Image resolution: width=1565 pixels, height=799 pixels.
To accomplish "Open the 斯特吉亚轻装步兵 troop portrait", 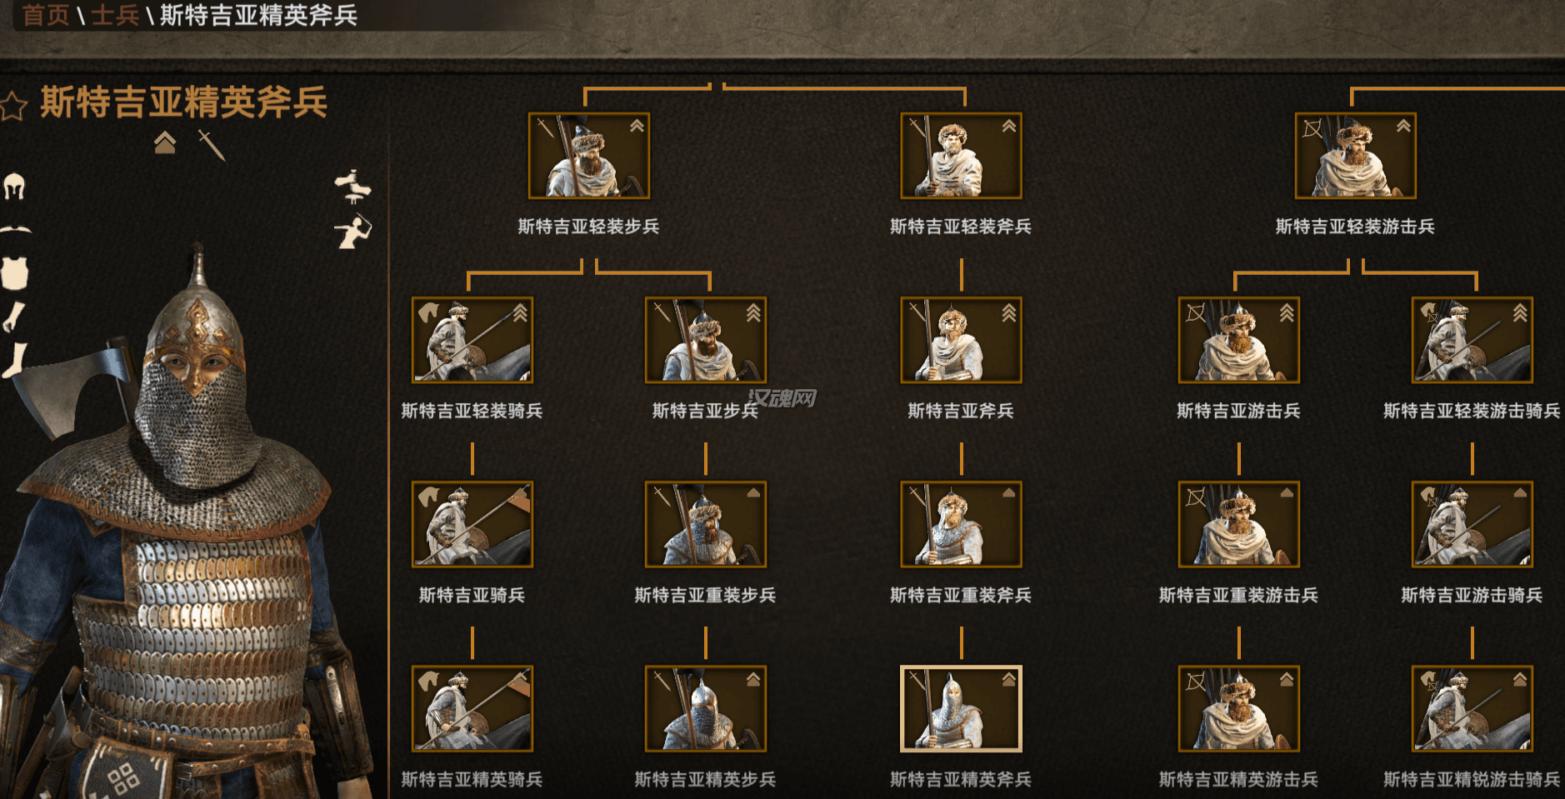I will [589, 156].
